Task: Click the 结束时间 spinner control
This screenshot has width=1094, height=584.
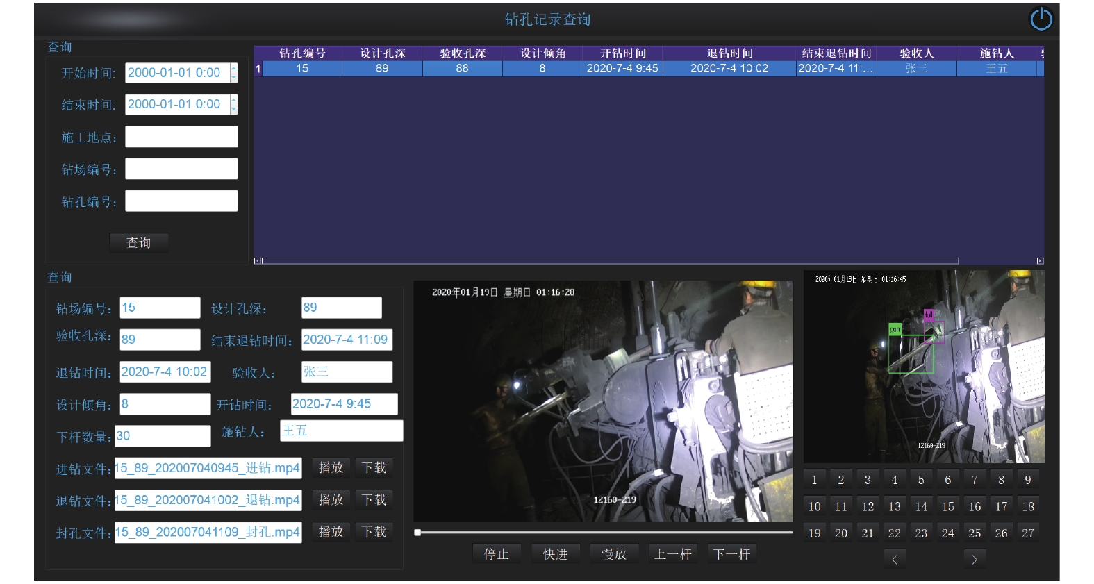Action: (234, 105)
